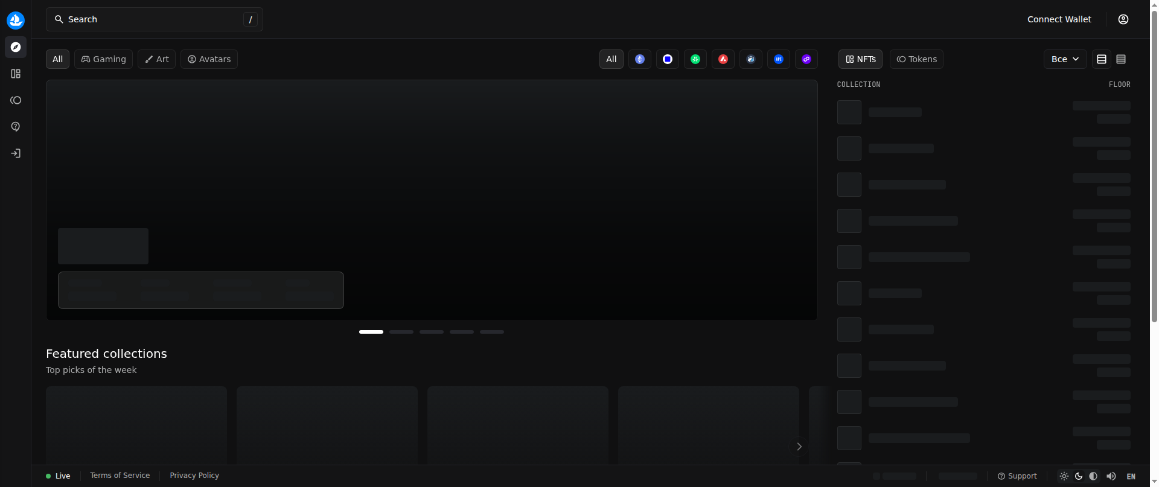Filter by Ethereum chain icon
This screenshot has height=487, width=1159.
[640, 59]
